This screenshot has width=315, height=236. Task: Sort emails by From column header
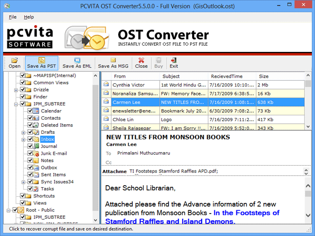tap(135, 76)
